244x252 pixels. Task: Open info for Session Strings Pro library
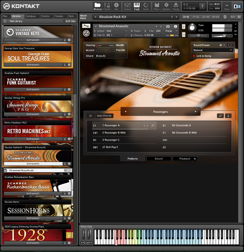[x=65, y=114]
